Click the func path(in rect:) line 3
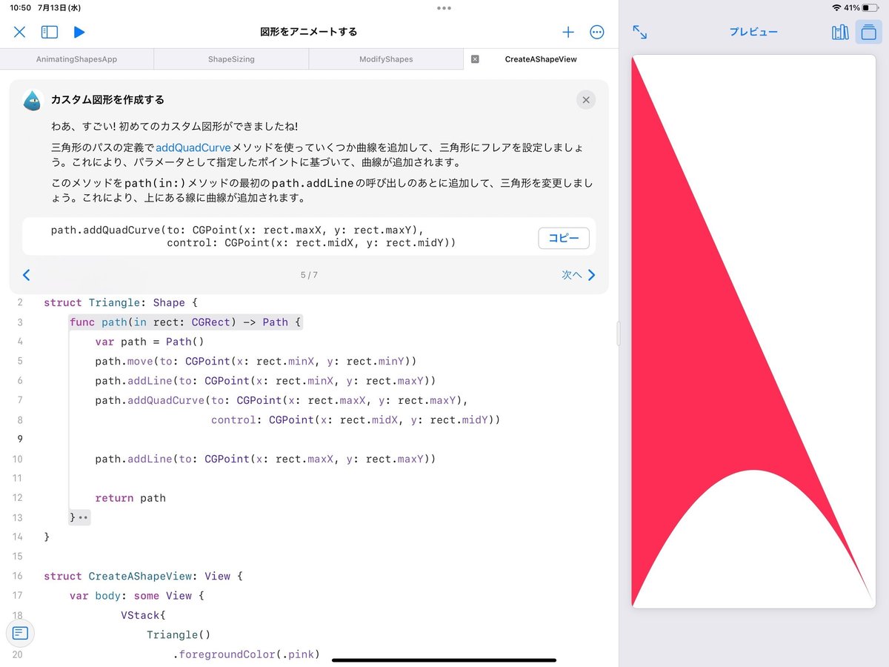The image size is (889, 667). pos(186,322)
